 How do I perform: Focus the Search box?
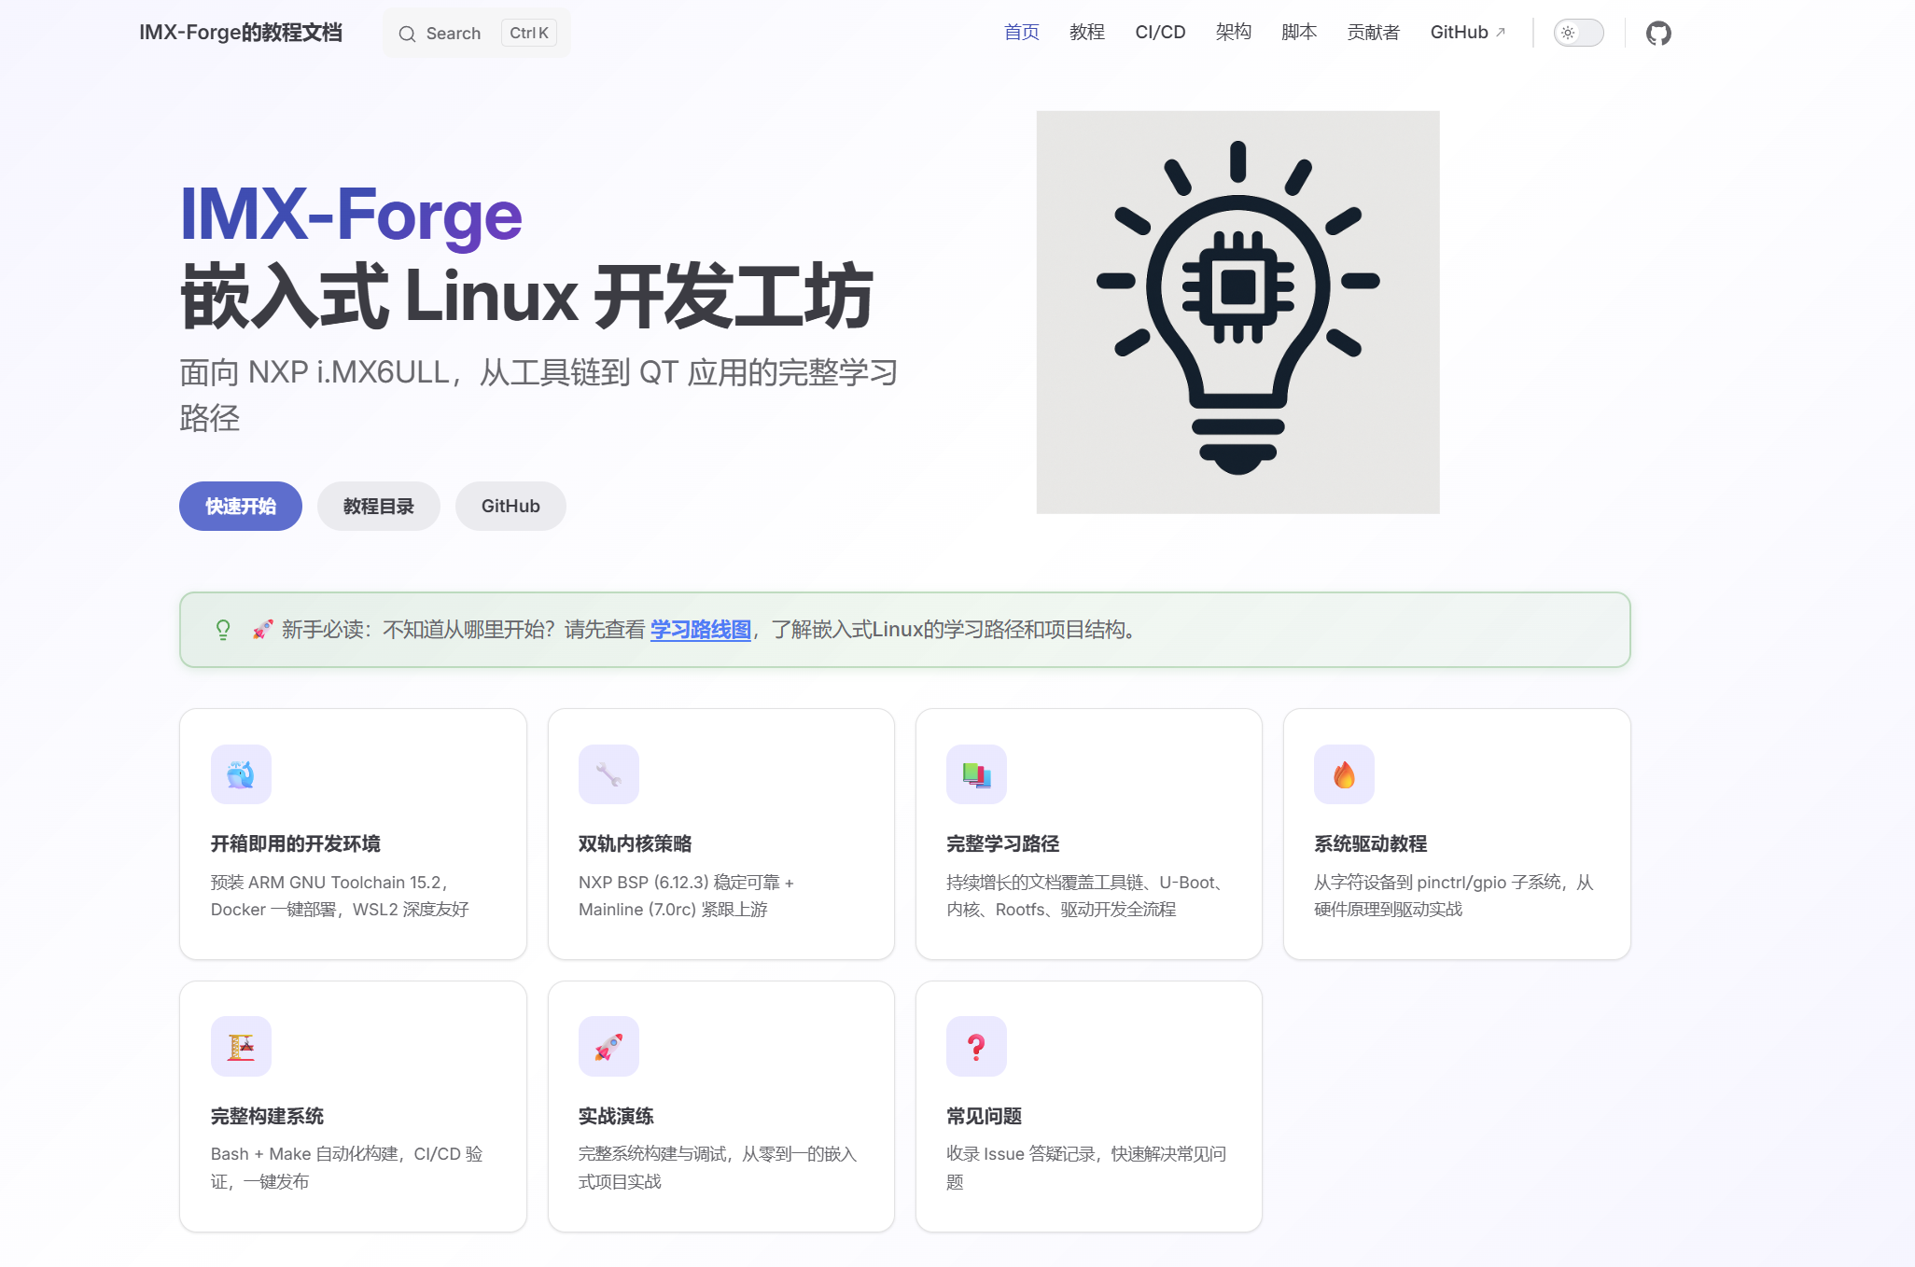pyautogui.click(x=477, y=34)
